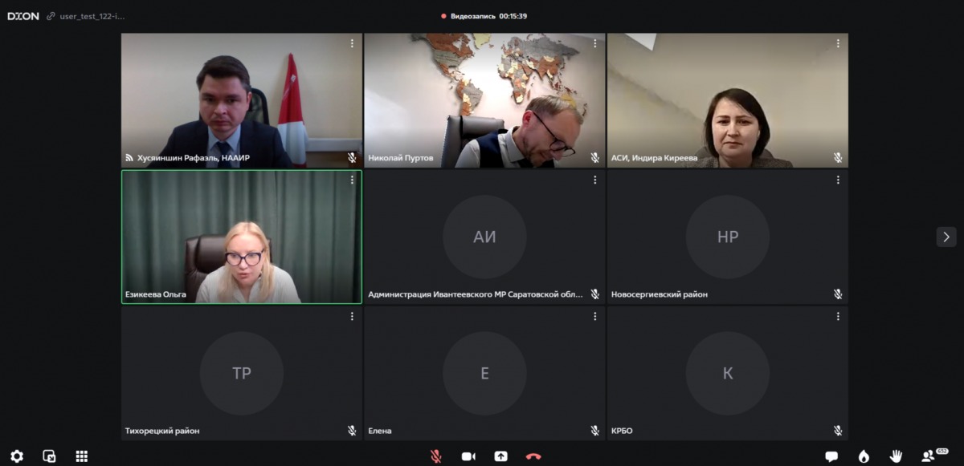This screenshot has height=466, width=964.
Task: Open three-dot menu on Хусяиншин Рафаэль tile
Action: 351,44
